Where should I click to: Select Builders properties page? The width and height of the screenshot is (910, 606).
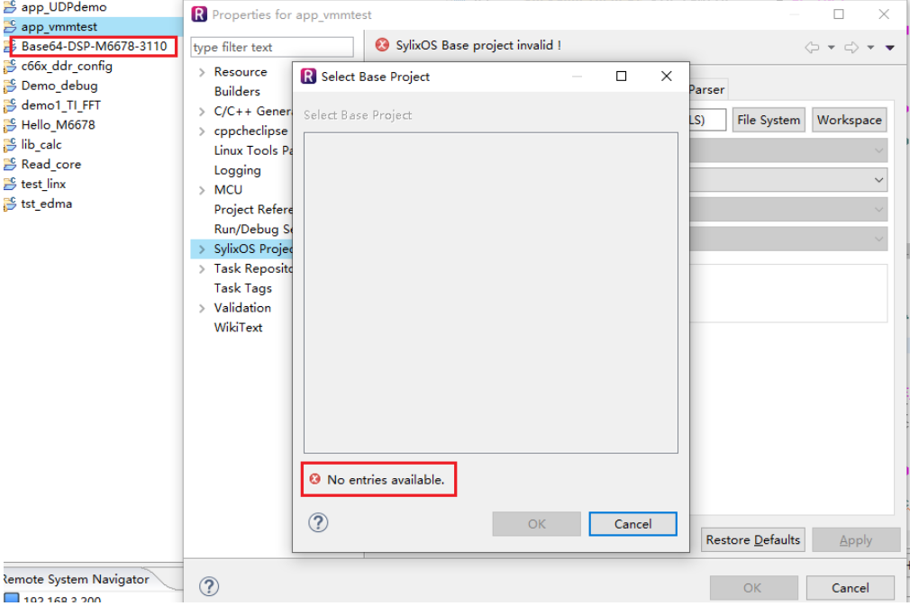pyautogui.click(x=237, y=92)
